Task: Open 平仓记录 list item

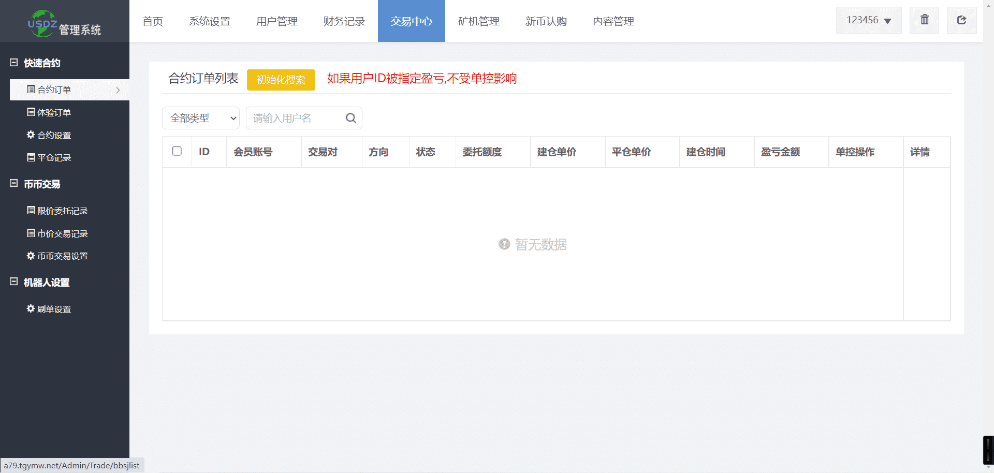Action: click(x=49, y=158)
